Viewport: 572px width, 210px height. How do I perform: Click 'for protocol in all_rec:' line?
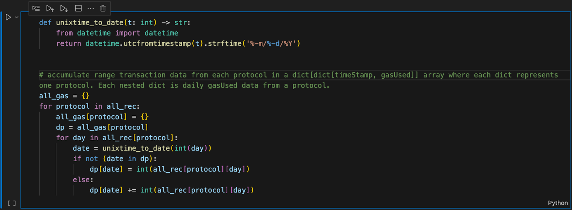point(89,106)
